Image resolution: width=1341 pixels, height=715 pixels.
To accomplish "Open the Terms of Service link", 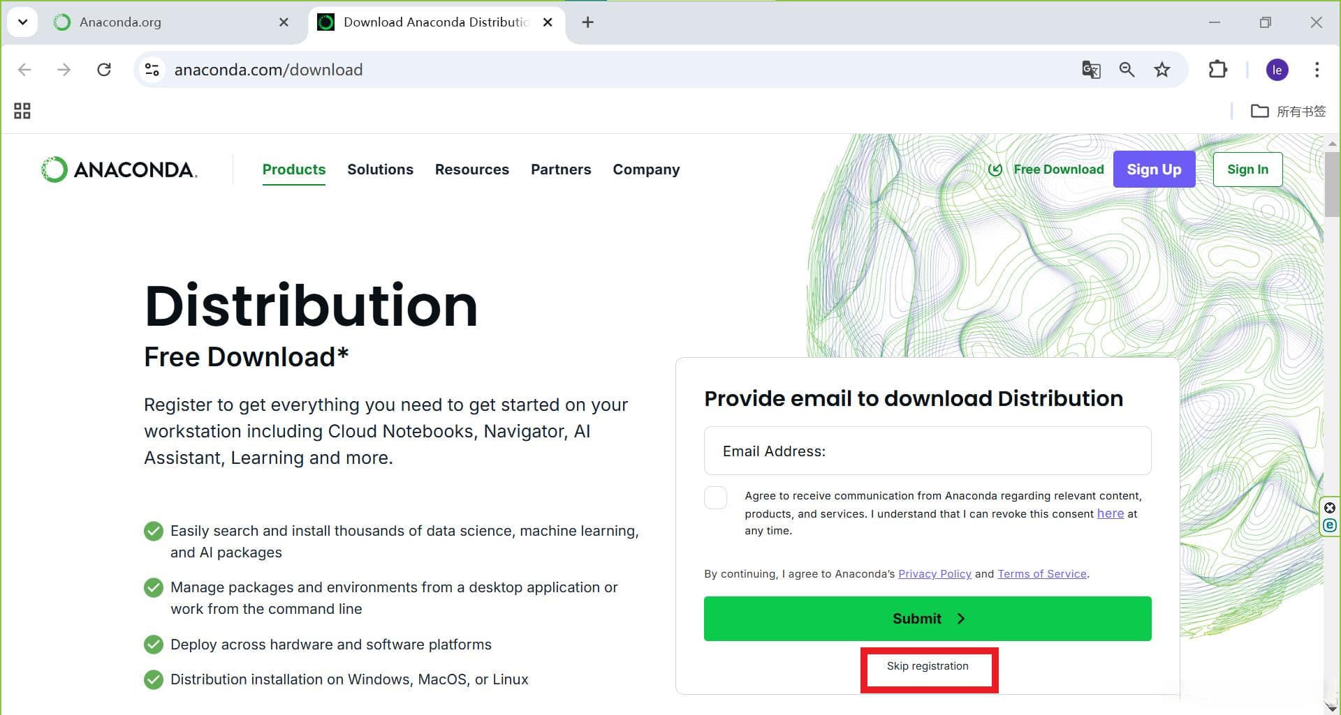I will [1042, 574].
